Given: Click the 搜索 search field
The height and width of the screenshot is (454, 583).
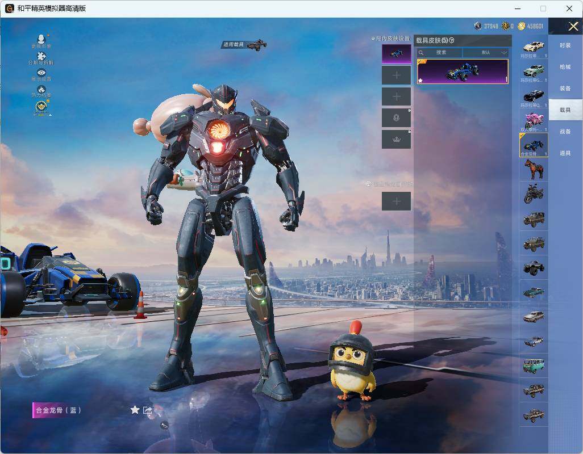Looking at the screenshot, I should pyautogui.click(x=439, y=52).
